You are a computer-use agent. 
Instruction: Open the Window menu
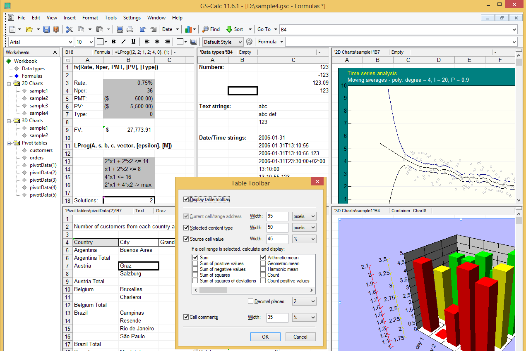coord(156,18)
